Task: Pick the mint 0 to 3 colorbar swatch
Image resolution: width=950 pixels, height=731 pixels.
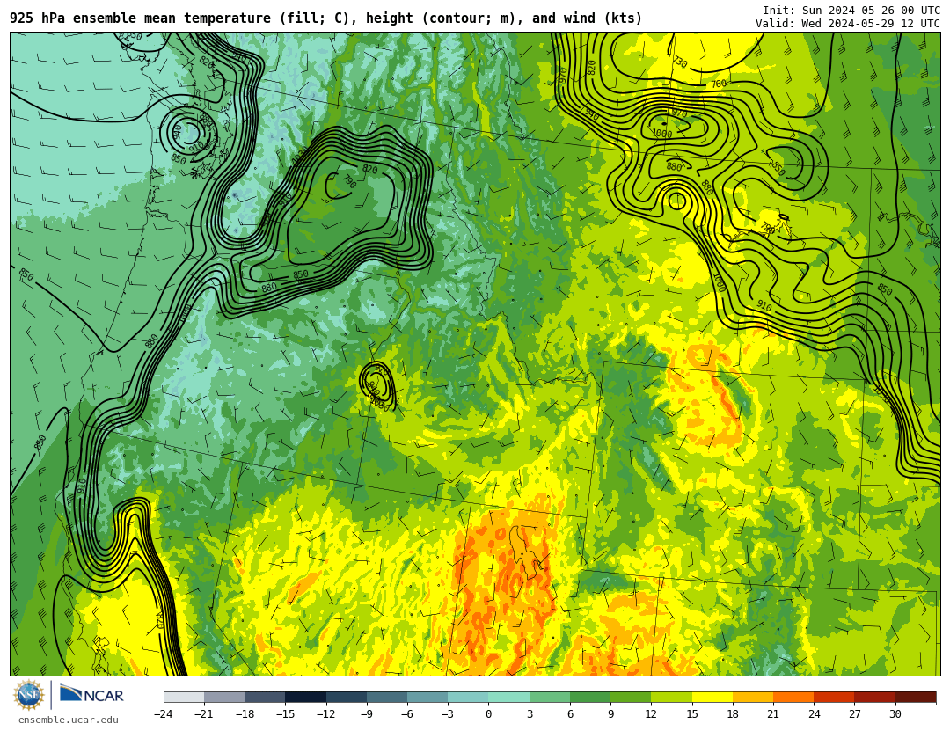Action: (509, 697)
